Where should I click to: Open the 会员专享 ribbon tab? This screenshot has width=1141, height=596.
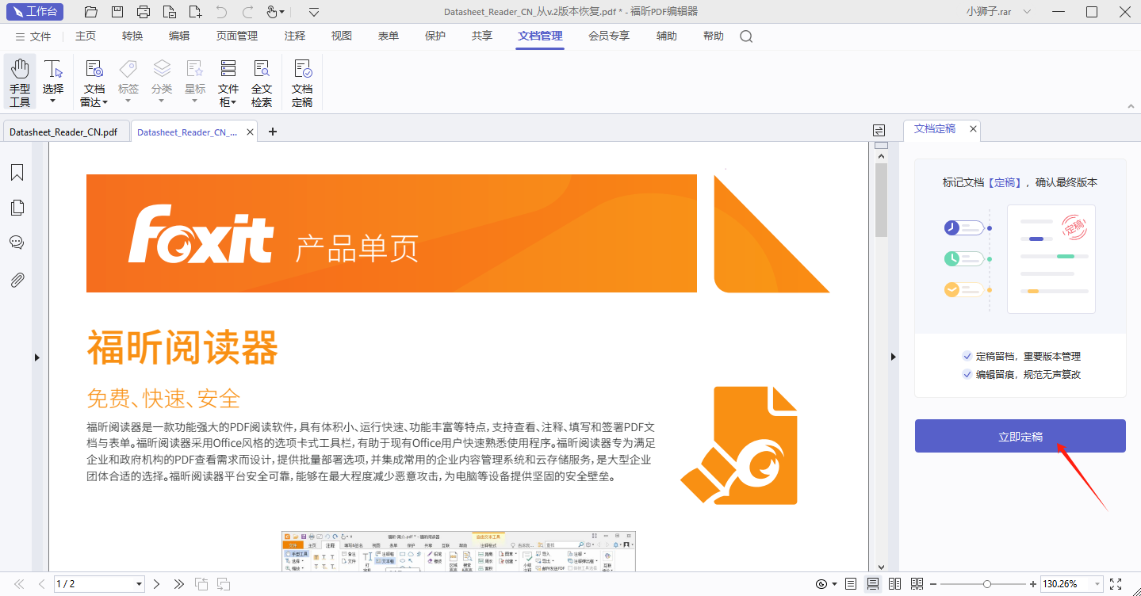click(609, 36)
